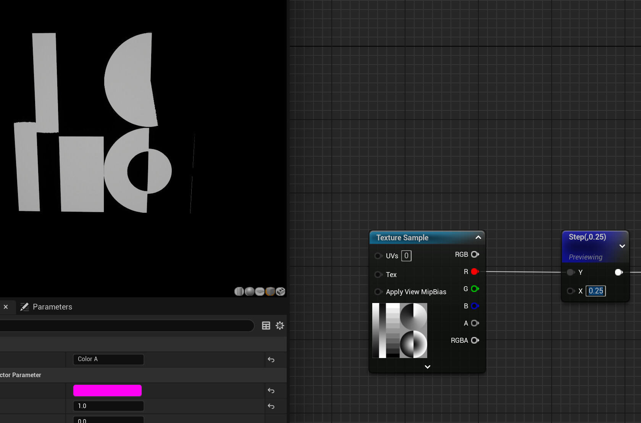
Task: Click the green G output pin
Action: (x=475, y=289)
